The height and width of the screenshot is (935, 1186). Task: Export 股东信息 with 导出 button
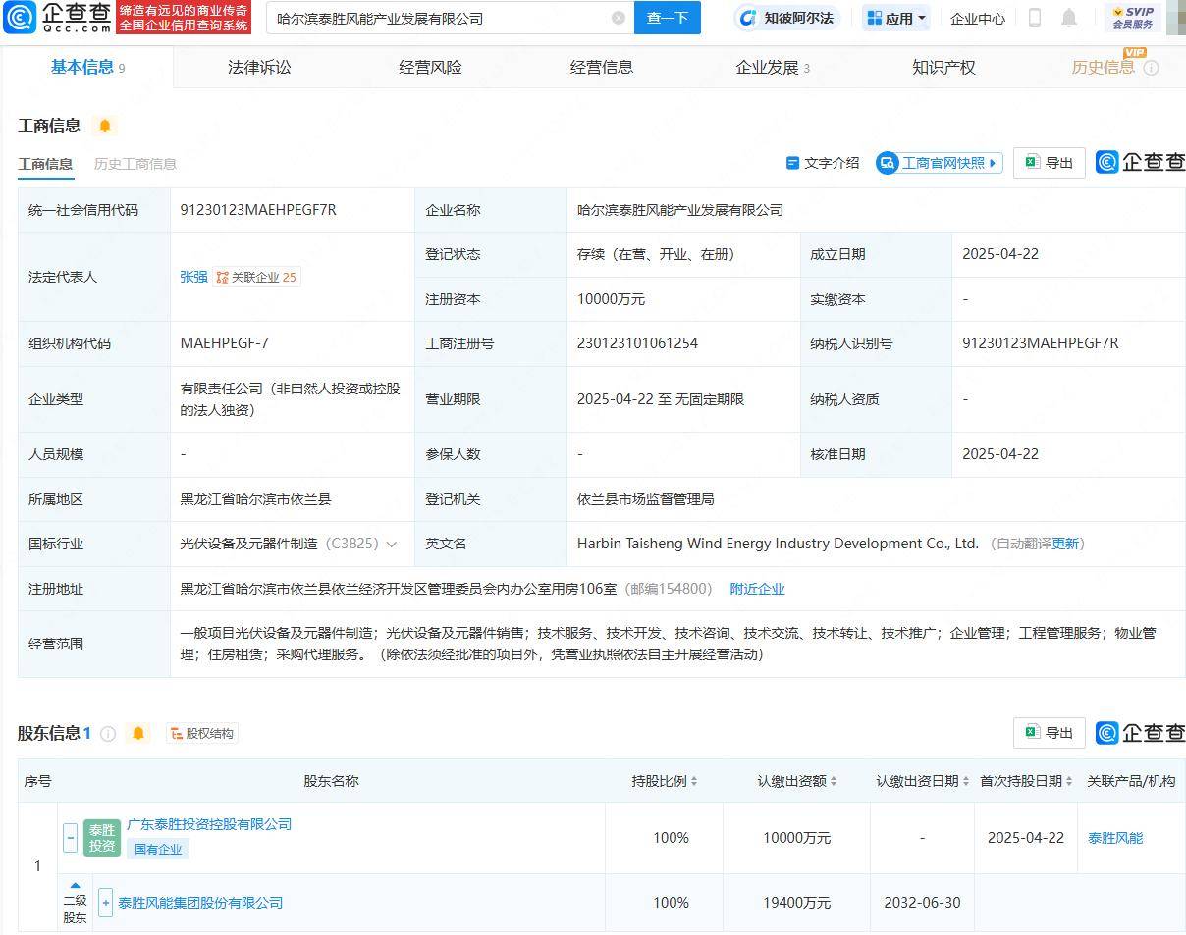[x=1049, y=732]
